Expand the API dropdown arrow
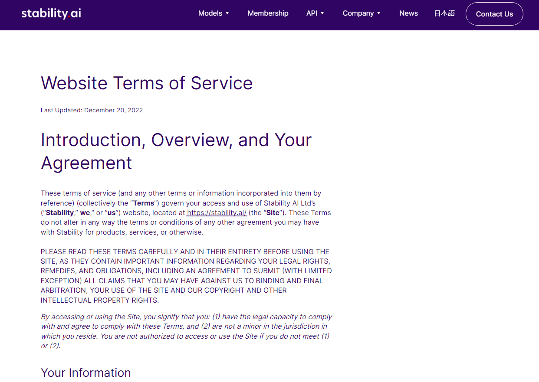Viewport: 539px width, 382px height. click(322, 13)
